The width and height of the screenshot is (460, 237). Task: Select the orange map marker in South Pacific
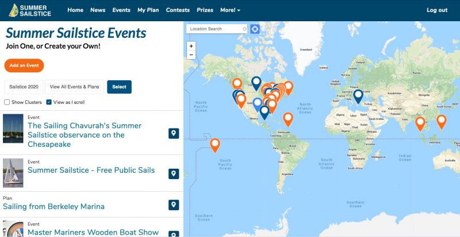[x=215, y=145]
